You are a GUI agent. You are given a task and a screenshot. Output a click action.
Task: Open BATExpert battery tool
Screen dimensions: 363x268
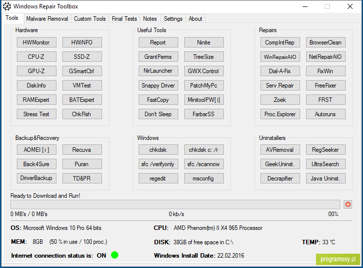pyautogui.click(x=82, y=100)
